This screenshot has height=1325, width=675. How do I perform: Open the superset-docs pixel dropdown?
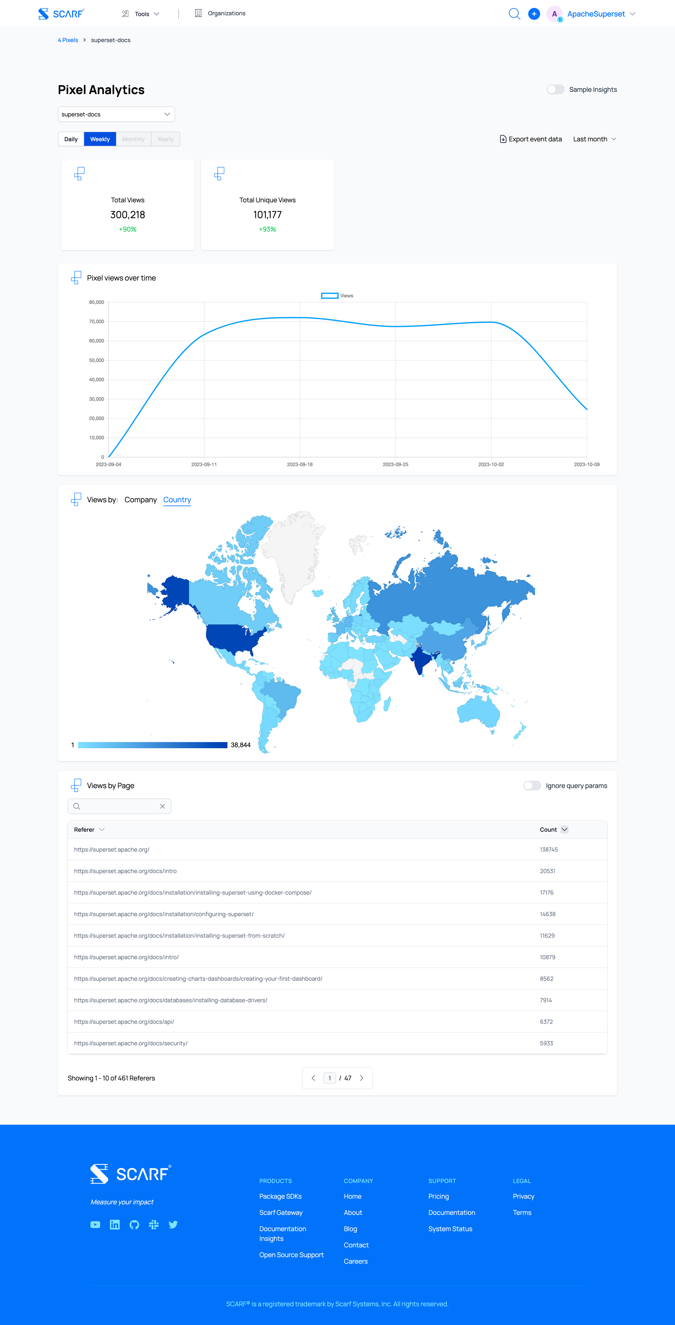coord(116,114)
